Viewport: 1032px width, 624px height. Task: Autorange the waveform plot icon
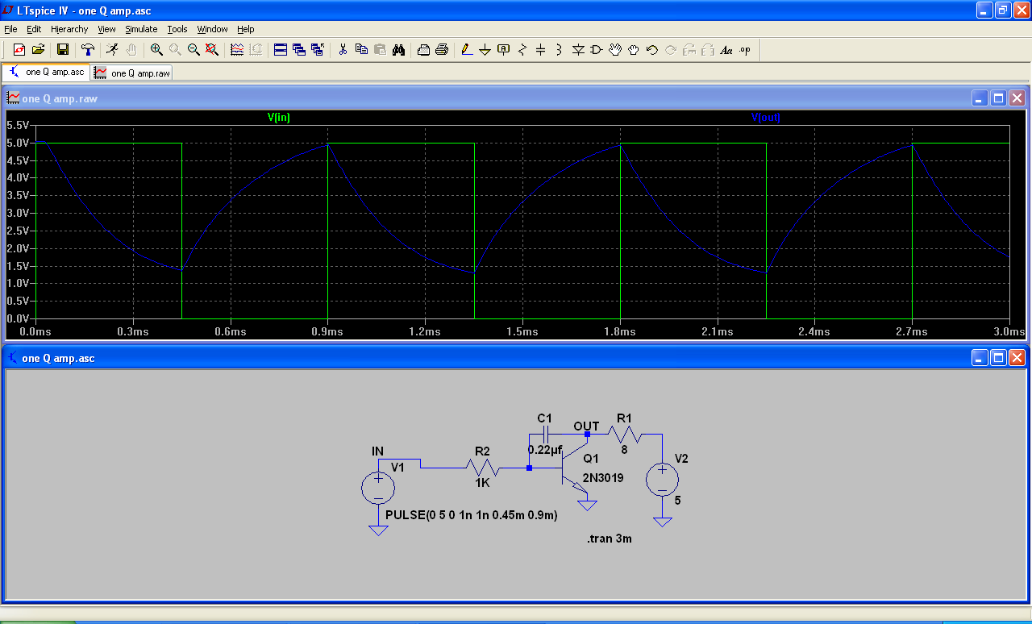(x=237, y=50)
